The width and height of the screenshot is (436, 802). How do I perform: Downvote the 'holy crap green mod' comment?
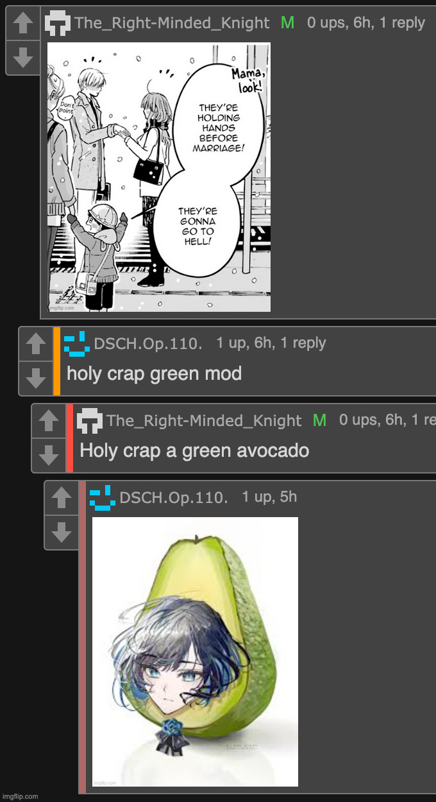coord(36,379)
